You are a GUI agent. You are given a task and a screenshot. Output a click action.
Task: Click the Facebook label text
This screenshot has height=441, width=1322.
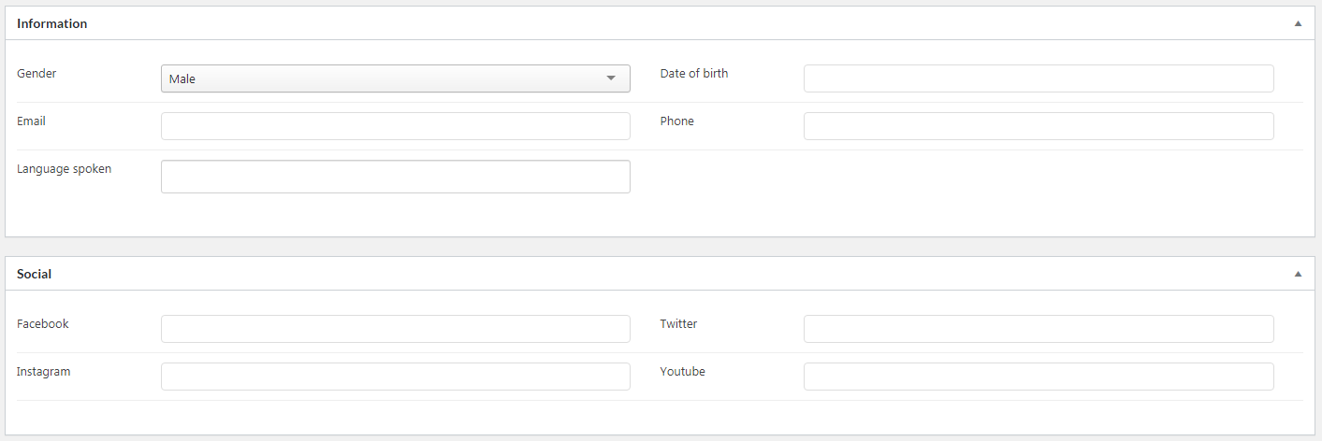tap(42, 323)
